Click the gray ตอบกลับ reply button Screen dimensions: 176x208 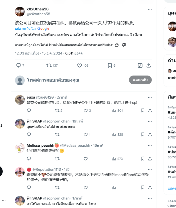[x=140, y=80]
